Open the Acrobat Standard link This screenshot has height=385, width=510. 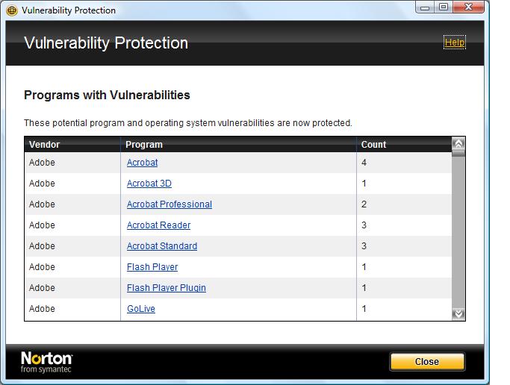pos(162,246)
